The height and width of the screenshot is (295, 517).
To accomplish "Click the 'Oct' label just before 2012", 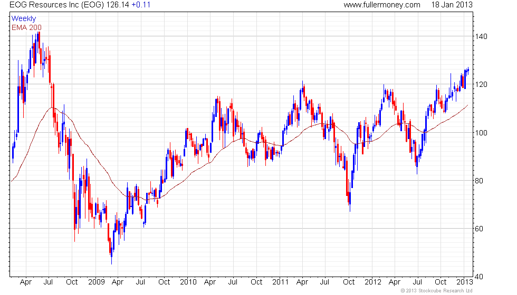I will click(x=349, y=282).
